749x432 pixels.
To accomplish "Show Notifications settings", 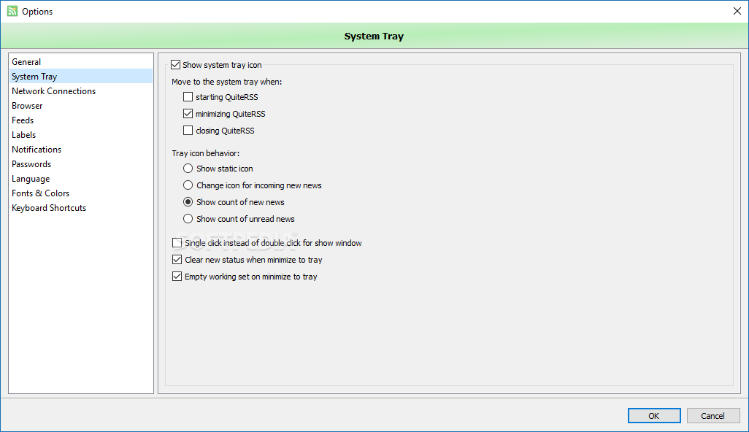I will pyautogui.click(x=81, y=150).
